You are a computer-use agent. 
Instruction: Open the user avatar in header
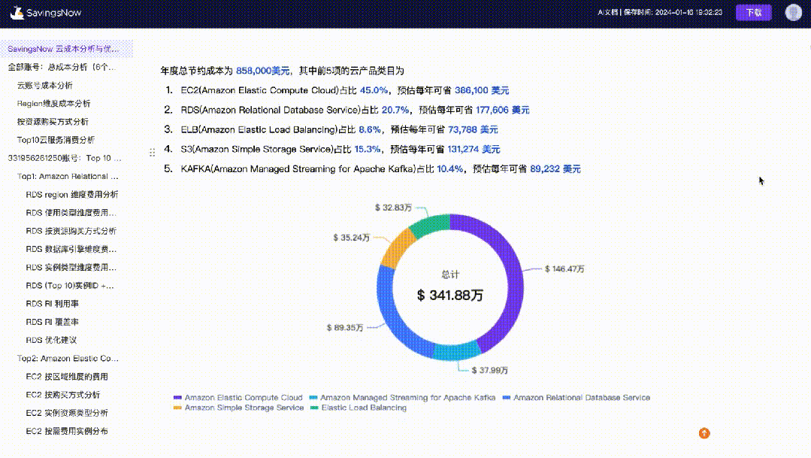coord(793,13)
